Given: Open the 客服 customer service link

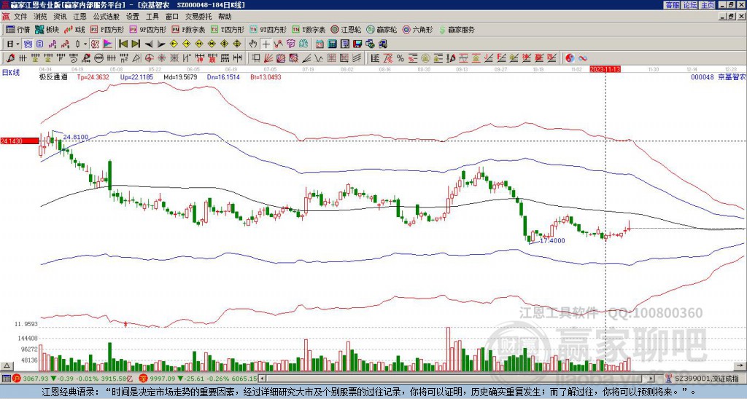Looking at the screenshot, I should point(673,5).
